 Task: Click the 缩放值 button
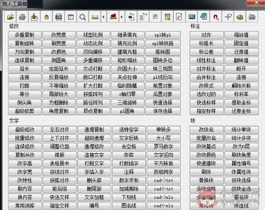coord(241,35)
